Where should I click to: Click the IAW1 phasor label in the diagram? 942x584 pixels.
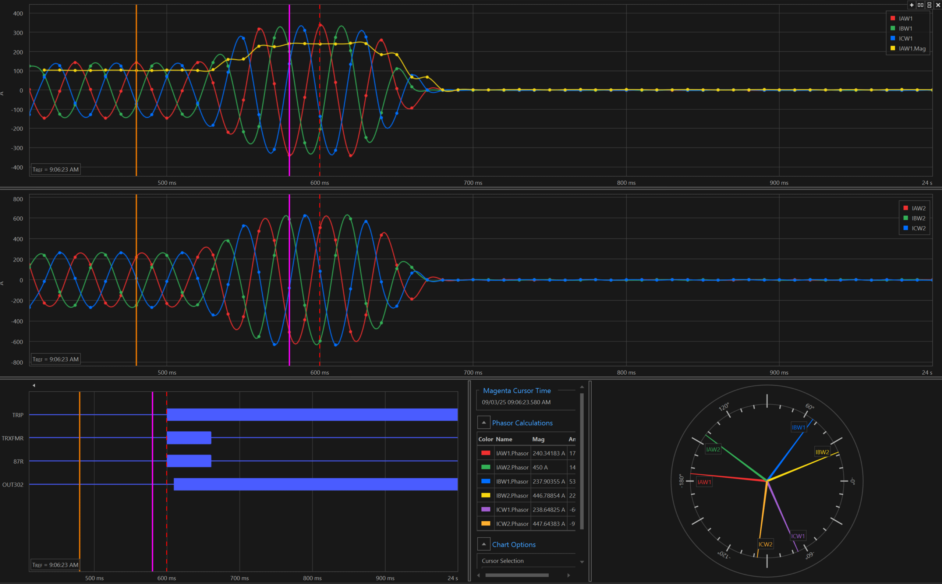point(704,482)
